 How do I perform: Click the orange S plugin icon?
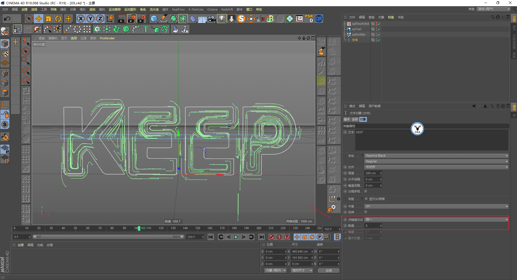coord(241,19)
